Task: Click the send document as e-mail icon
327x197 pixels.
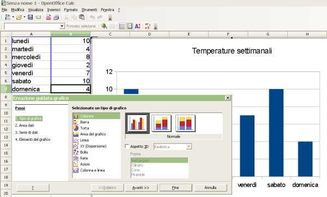Action: [38, 17]
